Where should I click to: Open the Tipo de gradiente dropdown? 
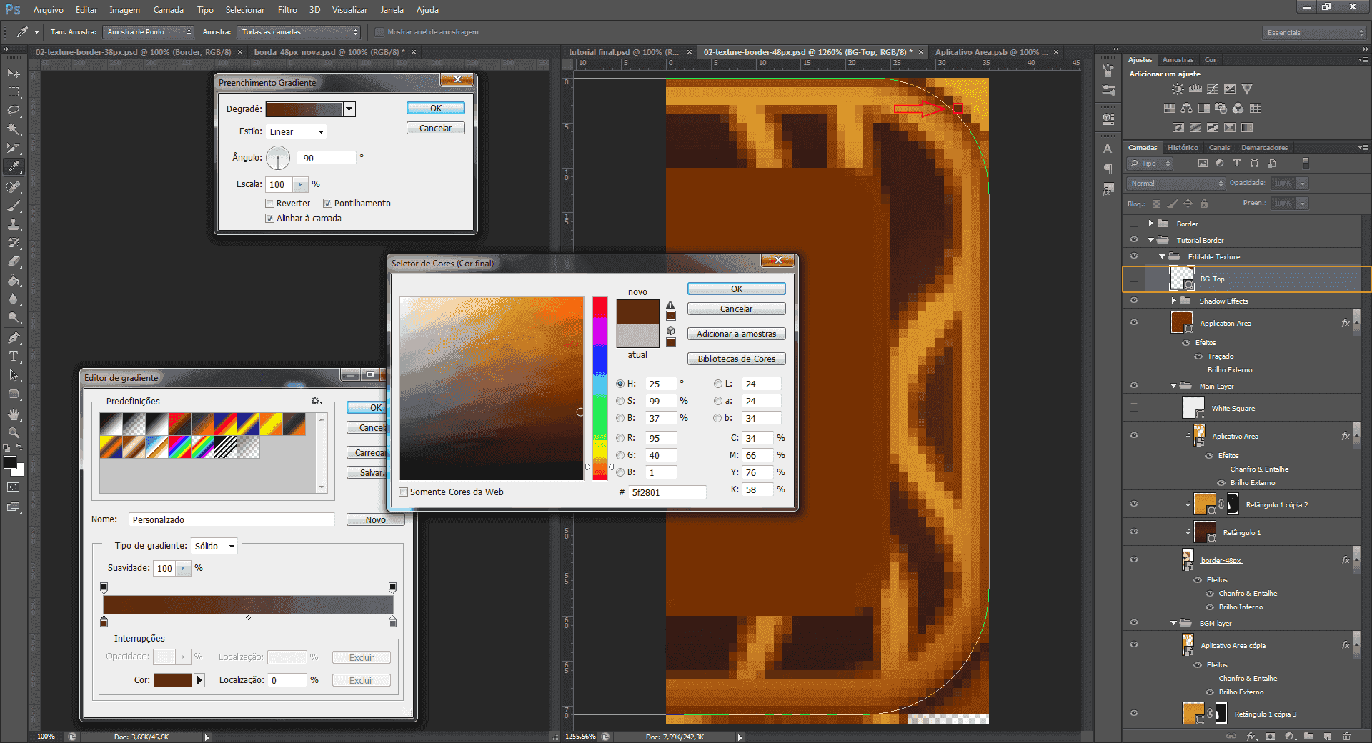(x=214, y=546)
